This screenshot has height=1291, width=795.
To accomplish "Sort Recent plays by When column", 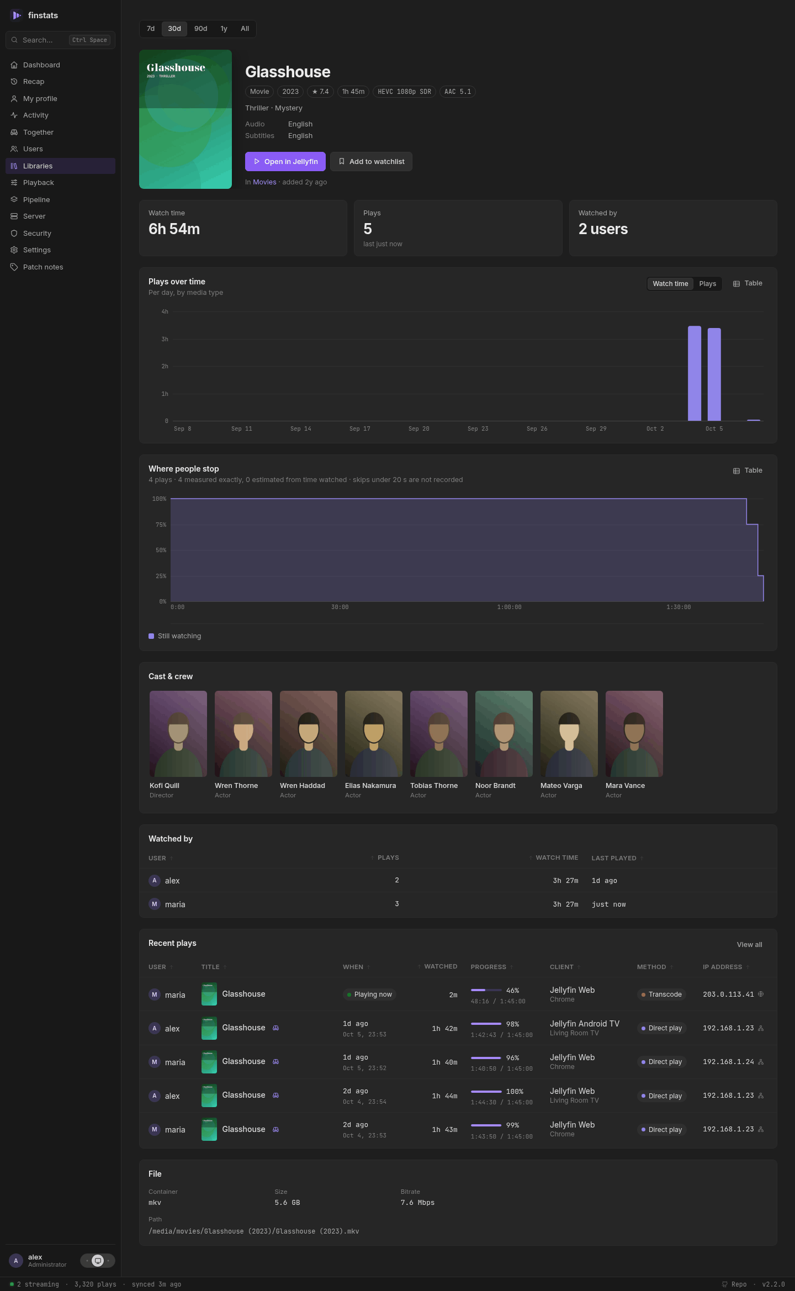I will (357, 967).
